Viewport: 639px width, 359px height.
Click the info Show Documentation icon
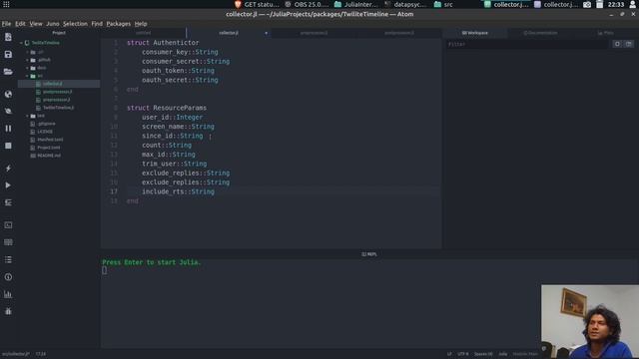[x=8, y=277]
